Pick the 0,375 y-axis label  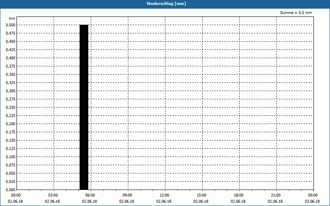pos(11,66)
